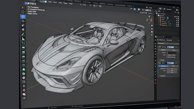Select the Rotate tool
The image size is (194, 109).
[x=23, y=21]
